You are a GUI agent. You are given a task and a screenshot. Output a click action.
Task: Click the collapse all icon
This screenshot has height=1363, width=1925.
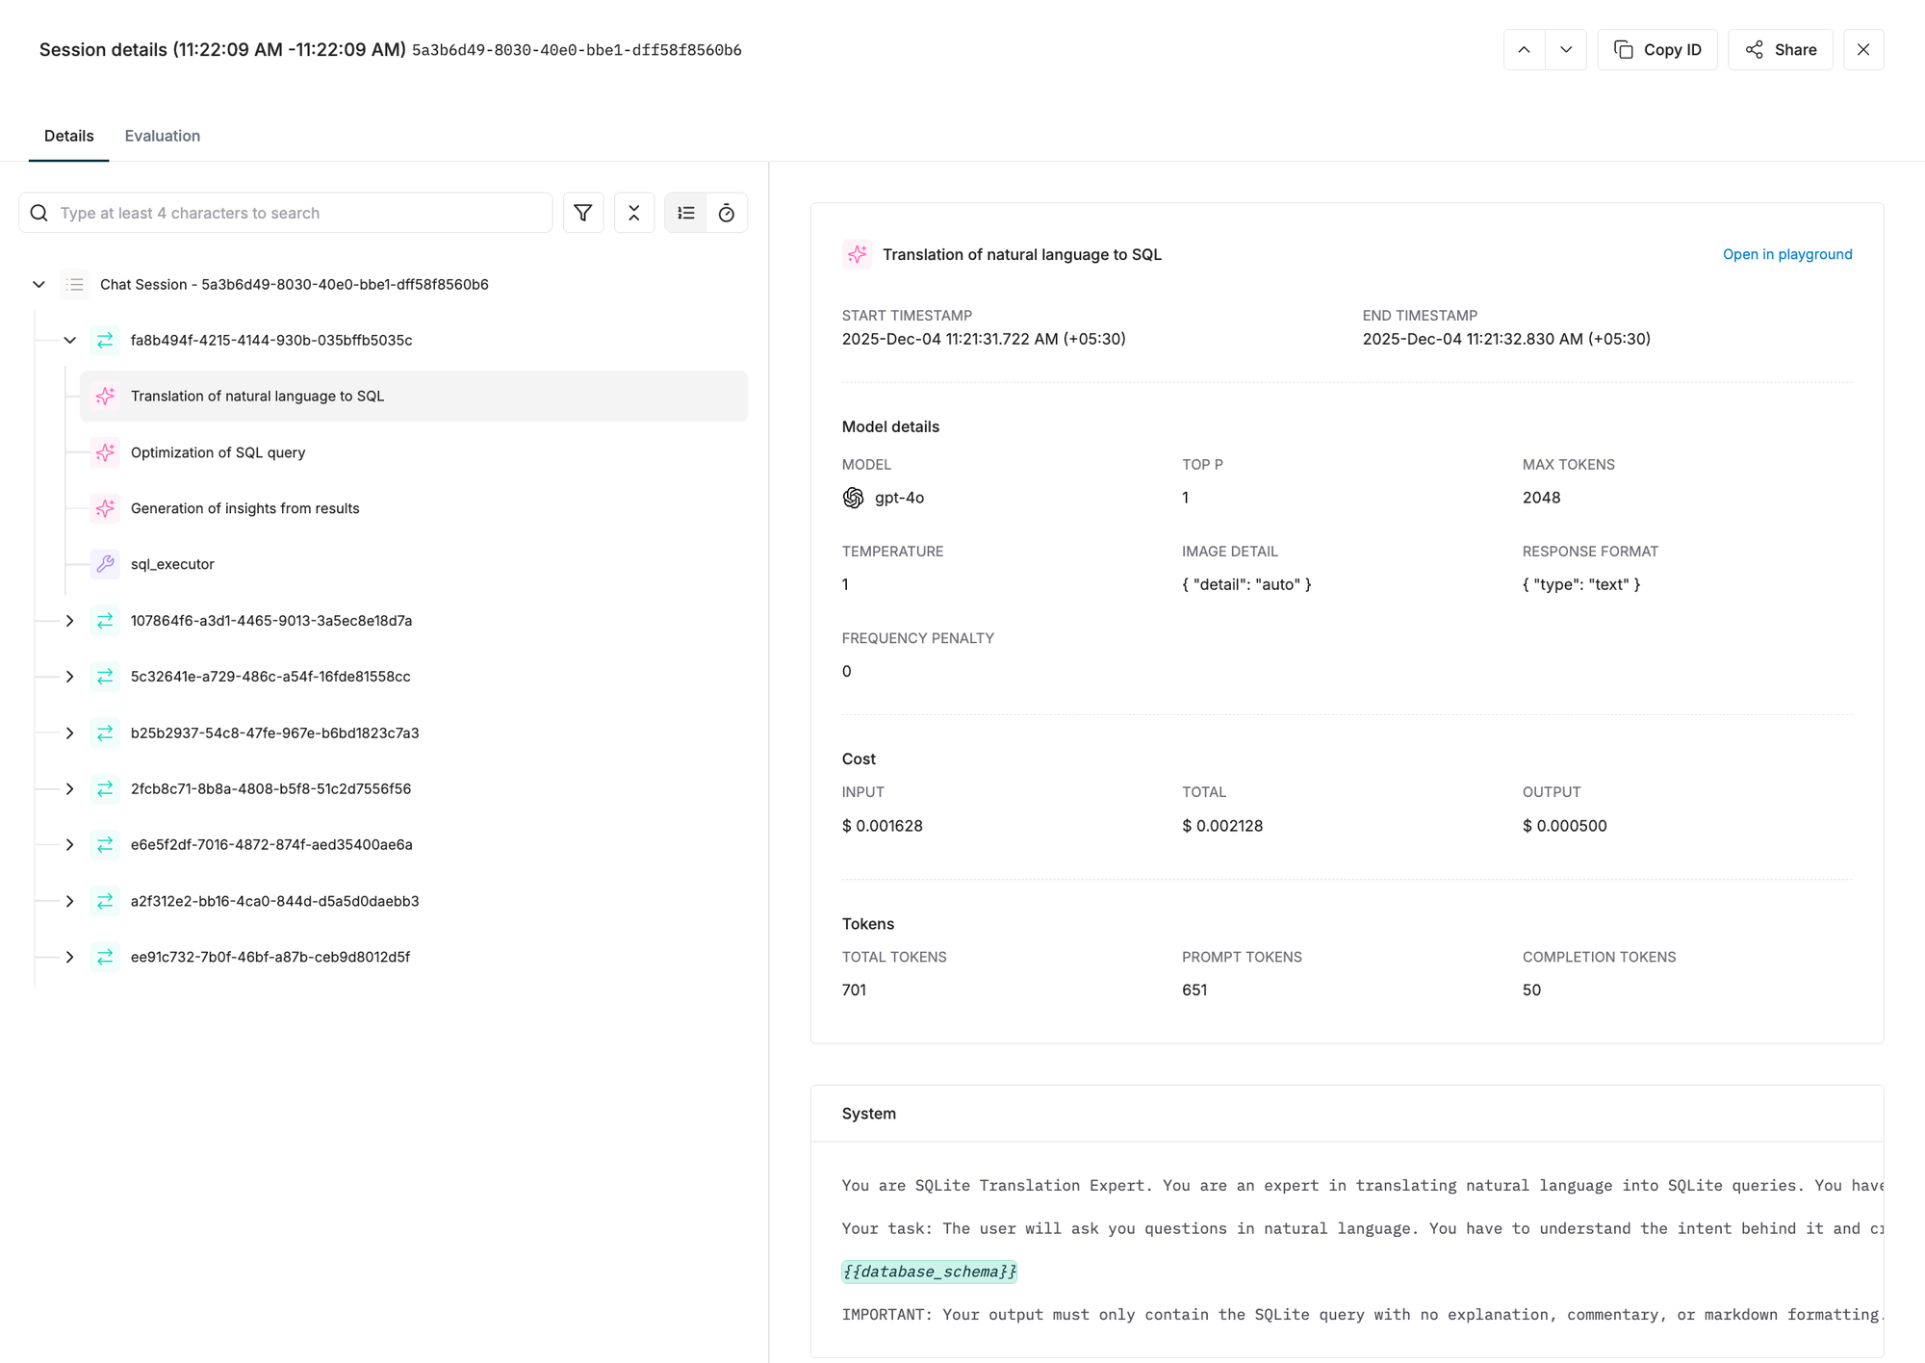[x=634, y=213]
